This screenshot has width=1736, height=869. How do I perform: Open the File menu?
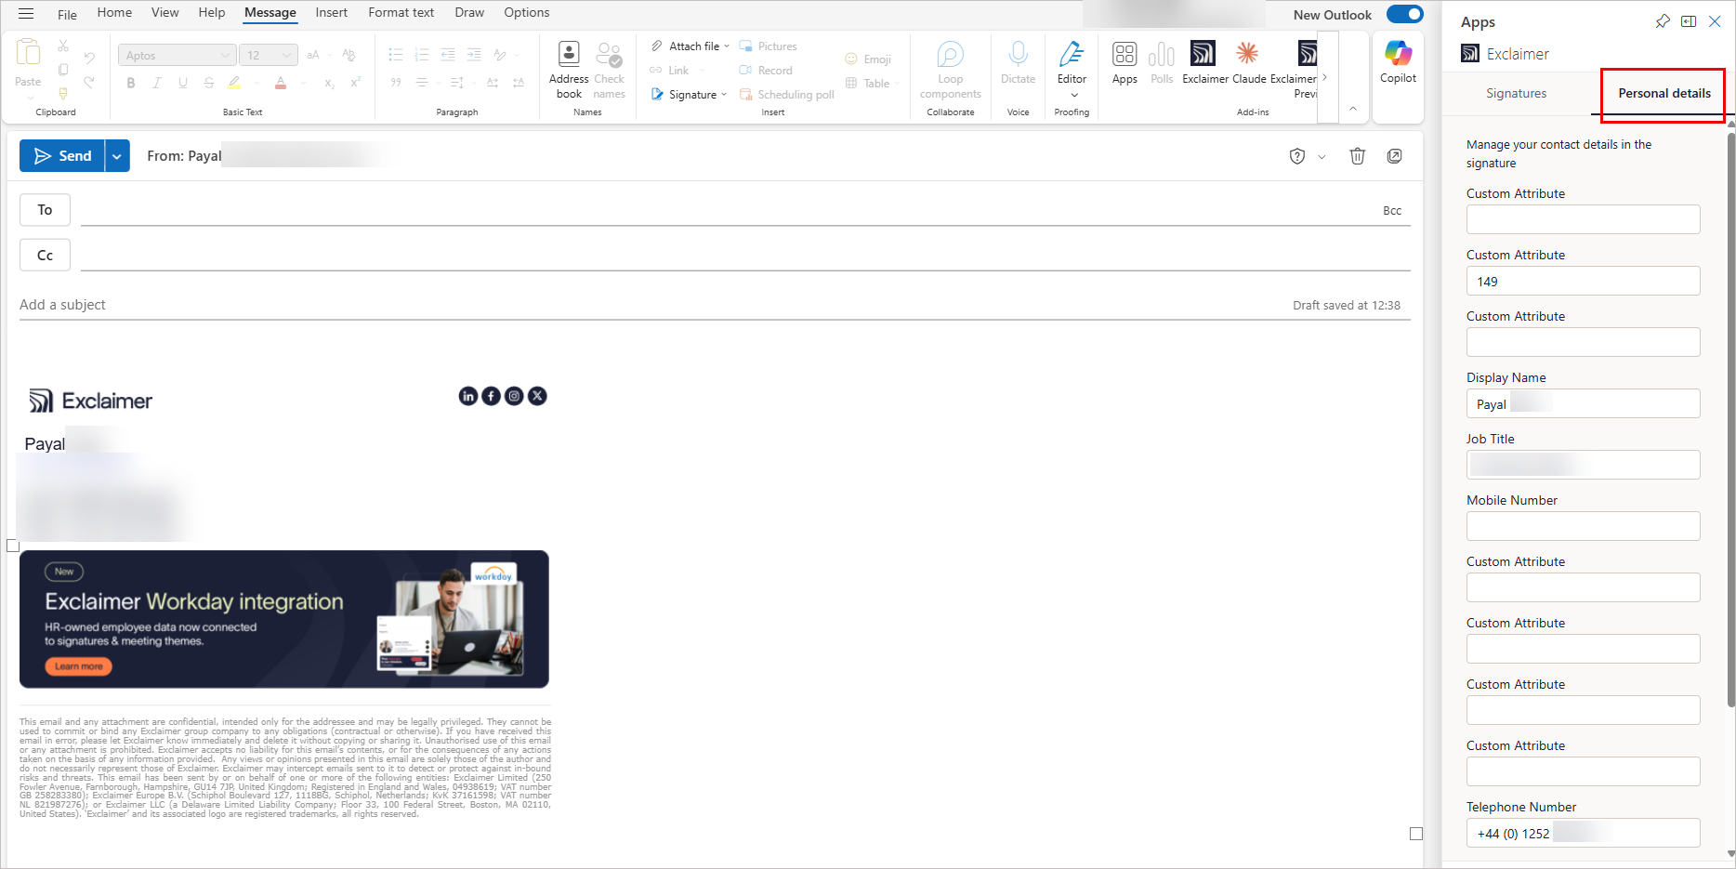(67, 14)
